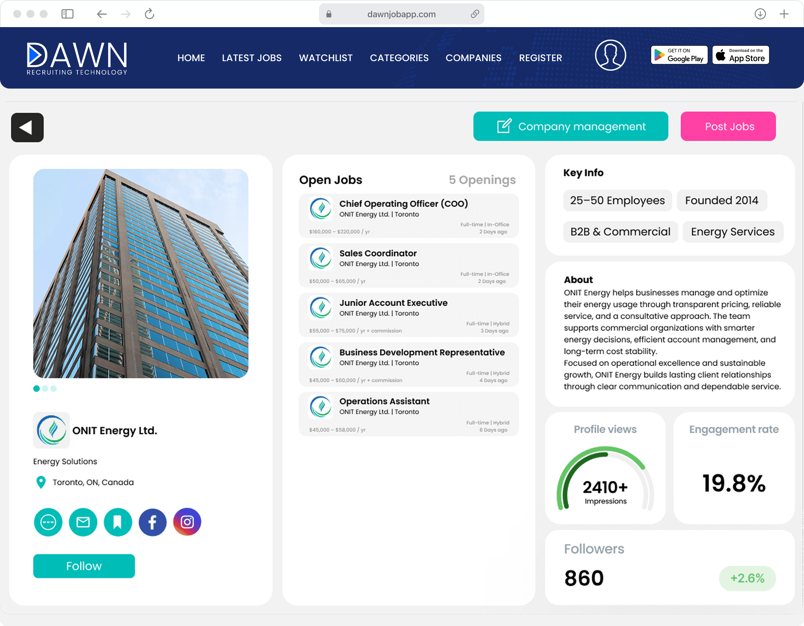Open the Post Jobs button
Viewport: 804px width, 626px height.
tap(728, 126)
